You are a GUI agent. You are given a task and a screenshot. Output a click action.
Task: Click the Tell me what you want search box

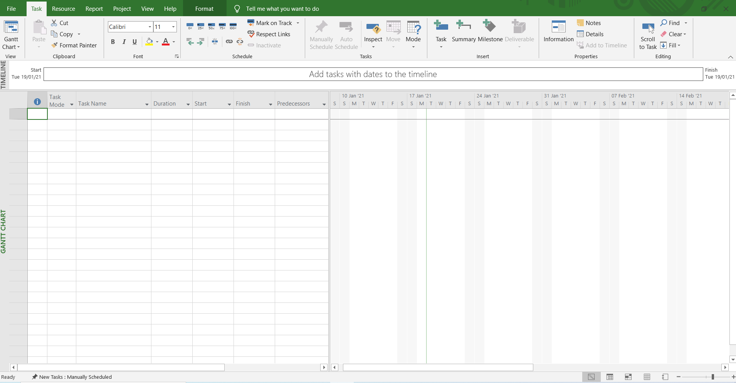click(x=282, y=8)
